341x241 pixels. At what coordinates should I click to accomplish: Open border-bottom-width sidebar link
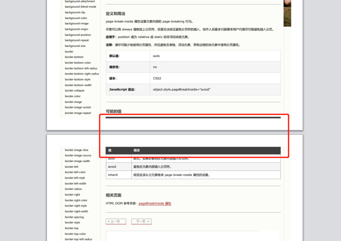point(78,85)
